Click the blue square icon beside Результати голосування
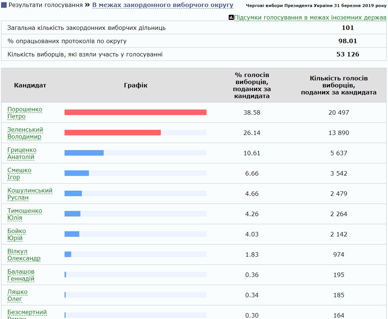The height and width of the screenshot is (319, 388). point(4,5)
